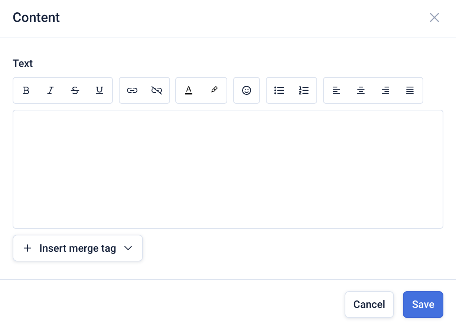Align text to the left

click(336, 90)
